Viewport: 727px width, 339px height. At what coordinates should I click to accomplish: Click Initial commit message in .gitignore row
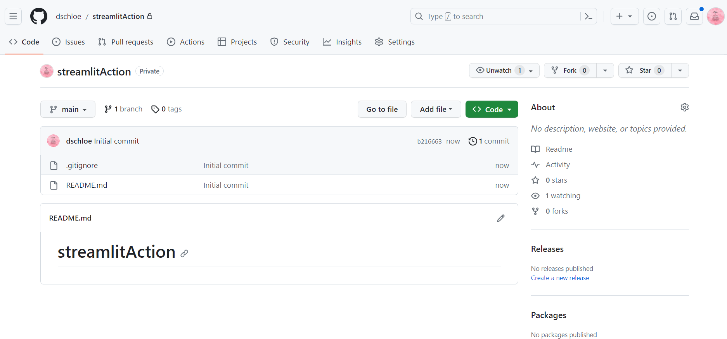click(x=226, y=166)
